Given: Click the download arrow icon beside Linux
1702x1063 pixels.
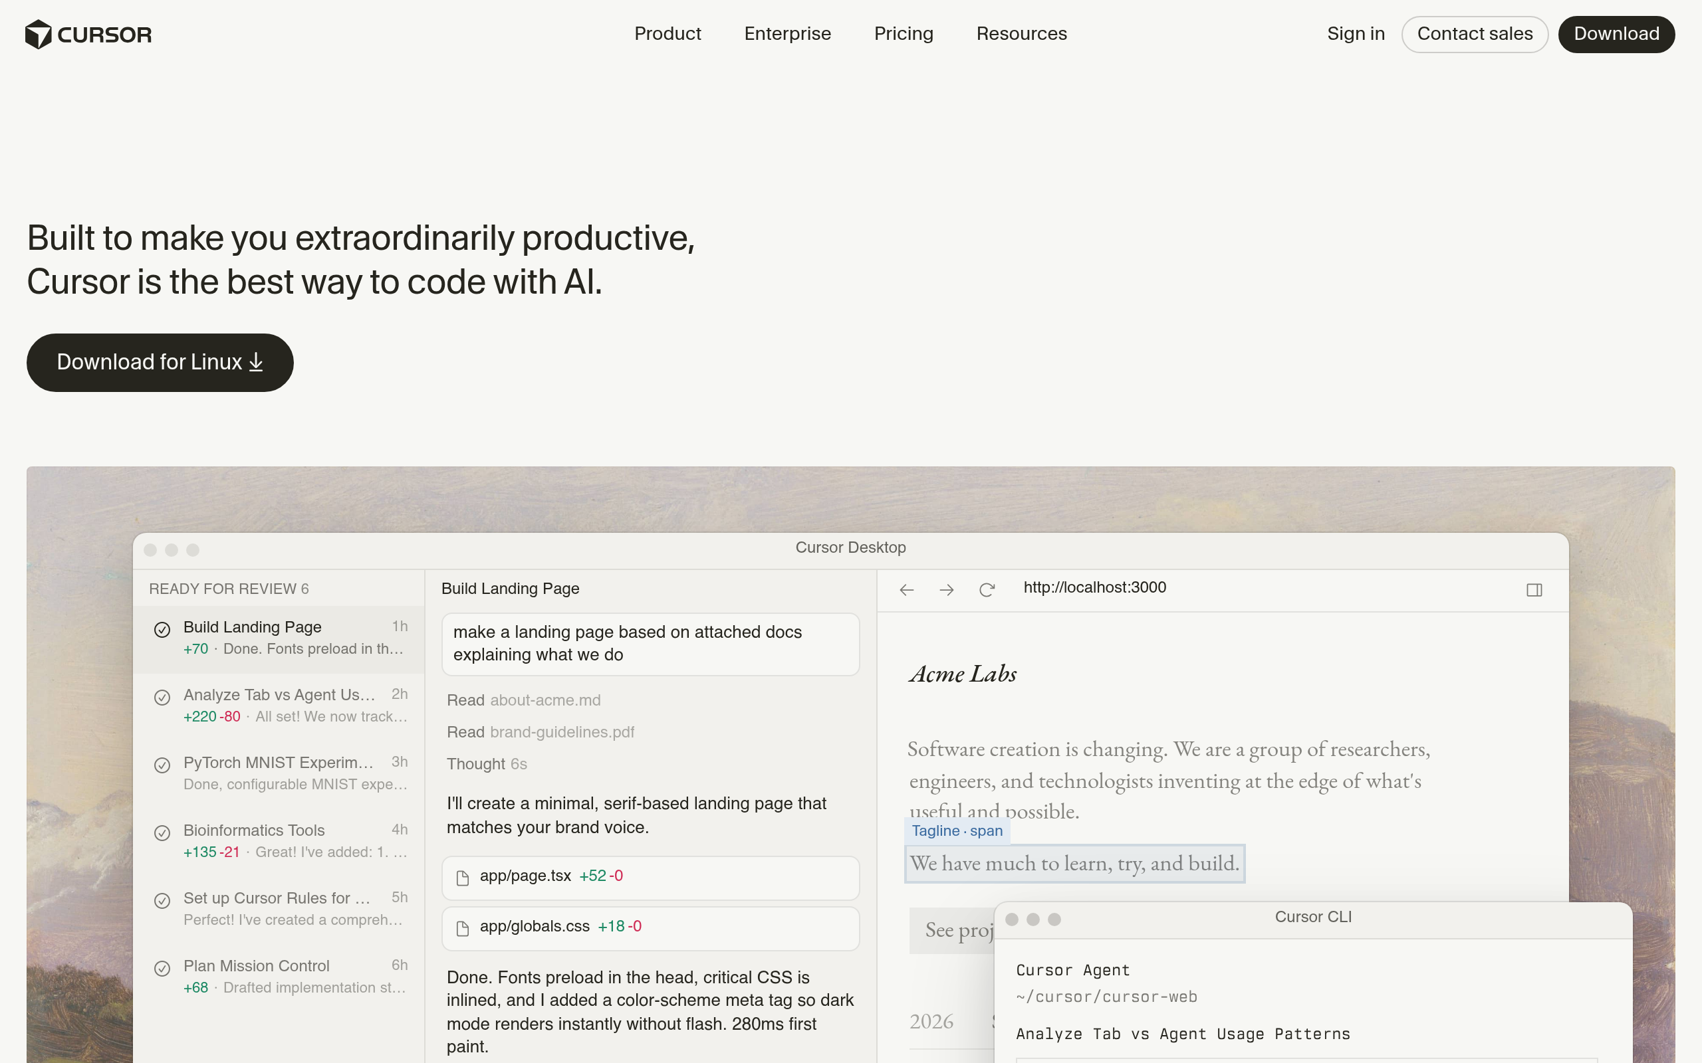Looking at the screenshot, I should tap(256, 362).
